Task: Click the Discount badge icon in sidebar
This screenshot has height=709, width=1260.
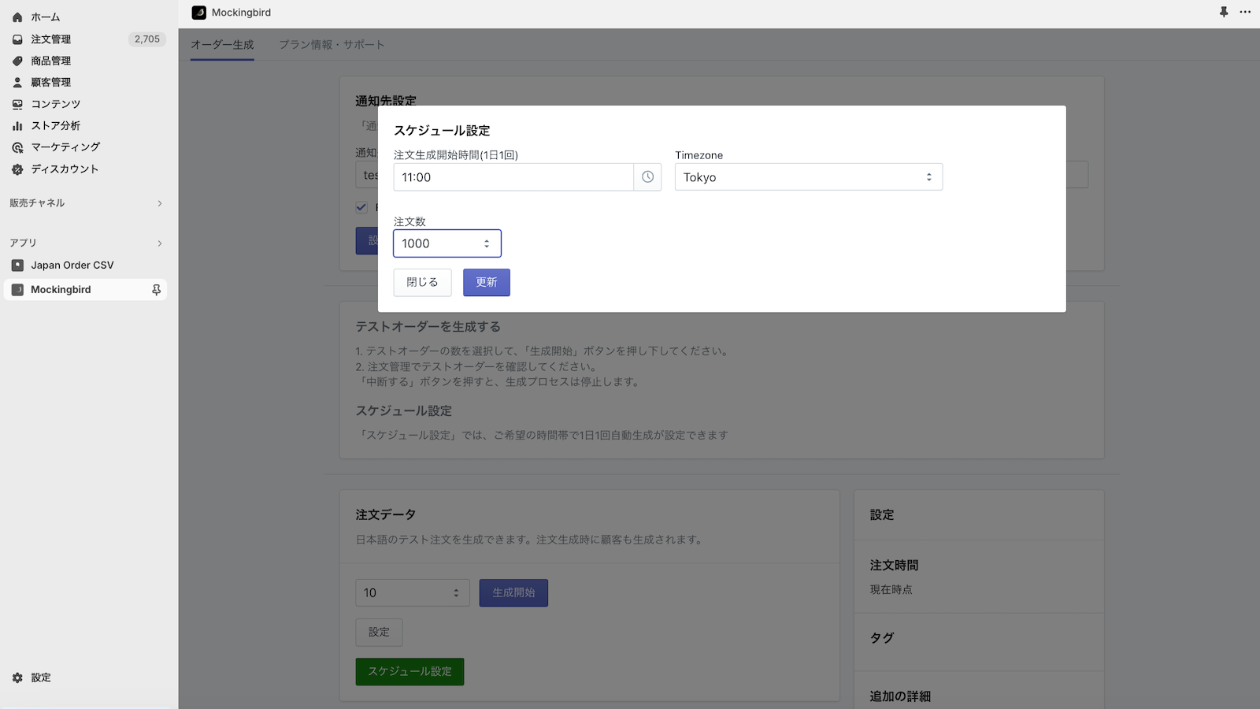Action: pos(17,169)
